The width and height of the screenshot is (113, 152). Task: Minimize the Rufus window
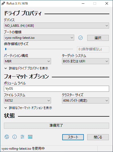(83, 3)
